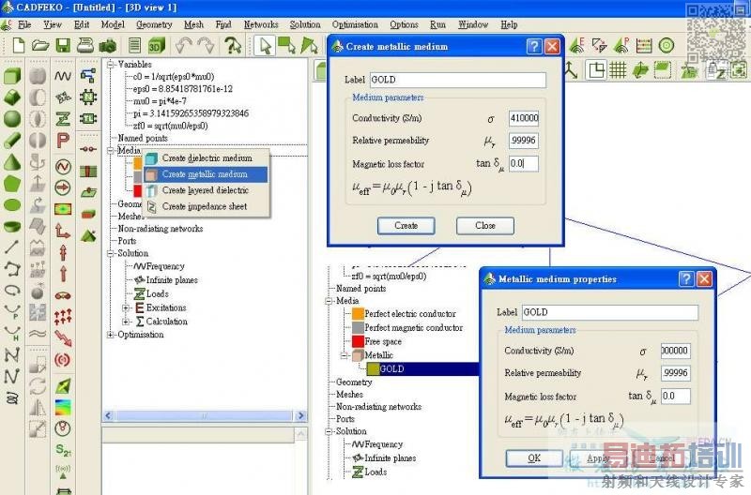Click the green pentagon polygon tool
Viewport: 751px width, 495px height.
[12, 184]
